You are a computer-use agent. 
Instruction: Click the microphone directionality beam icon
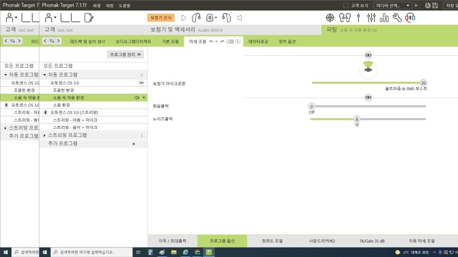click(x=368, y=70)
